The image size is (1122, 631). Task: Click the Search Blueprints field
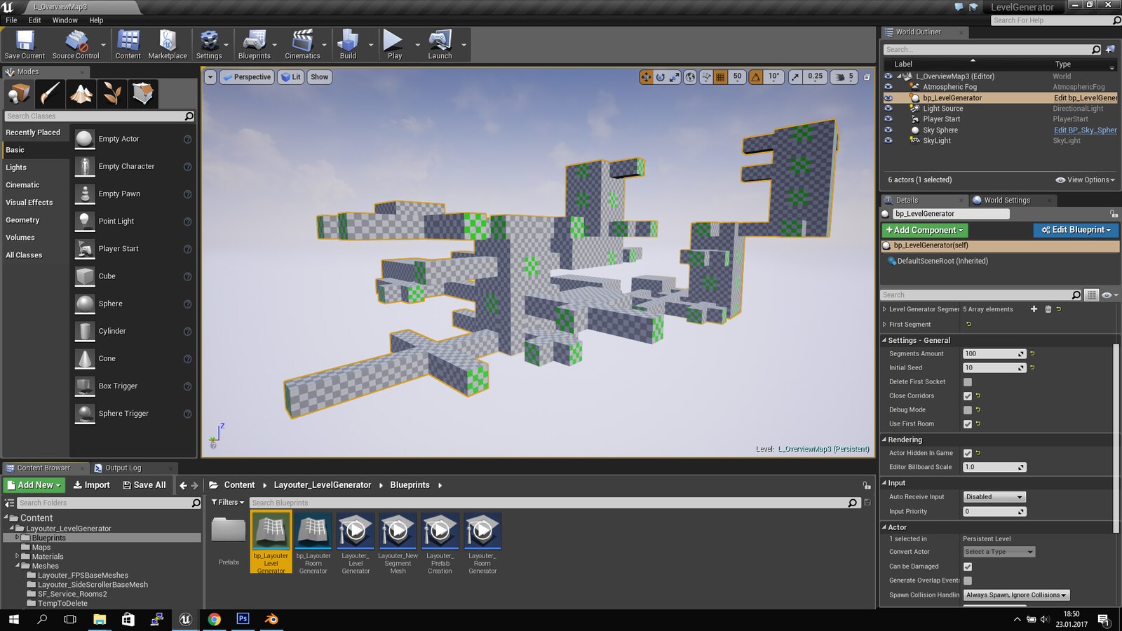click(555, 503)
